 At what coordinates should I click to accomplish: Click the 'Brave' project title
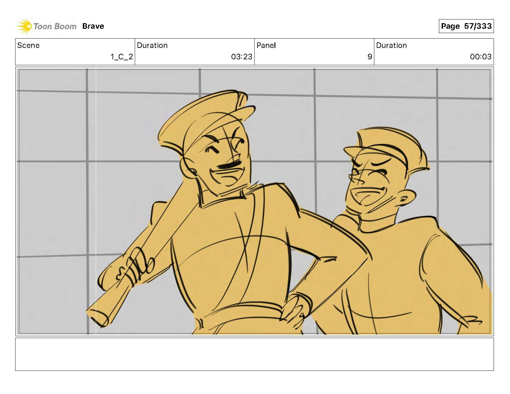point(93,26)
